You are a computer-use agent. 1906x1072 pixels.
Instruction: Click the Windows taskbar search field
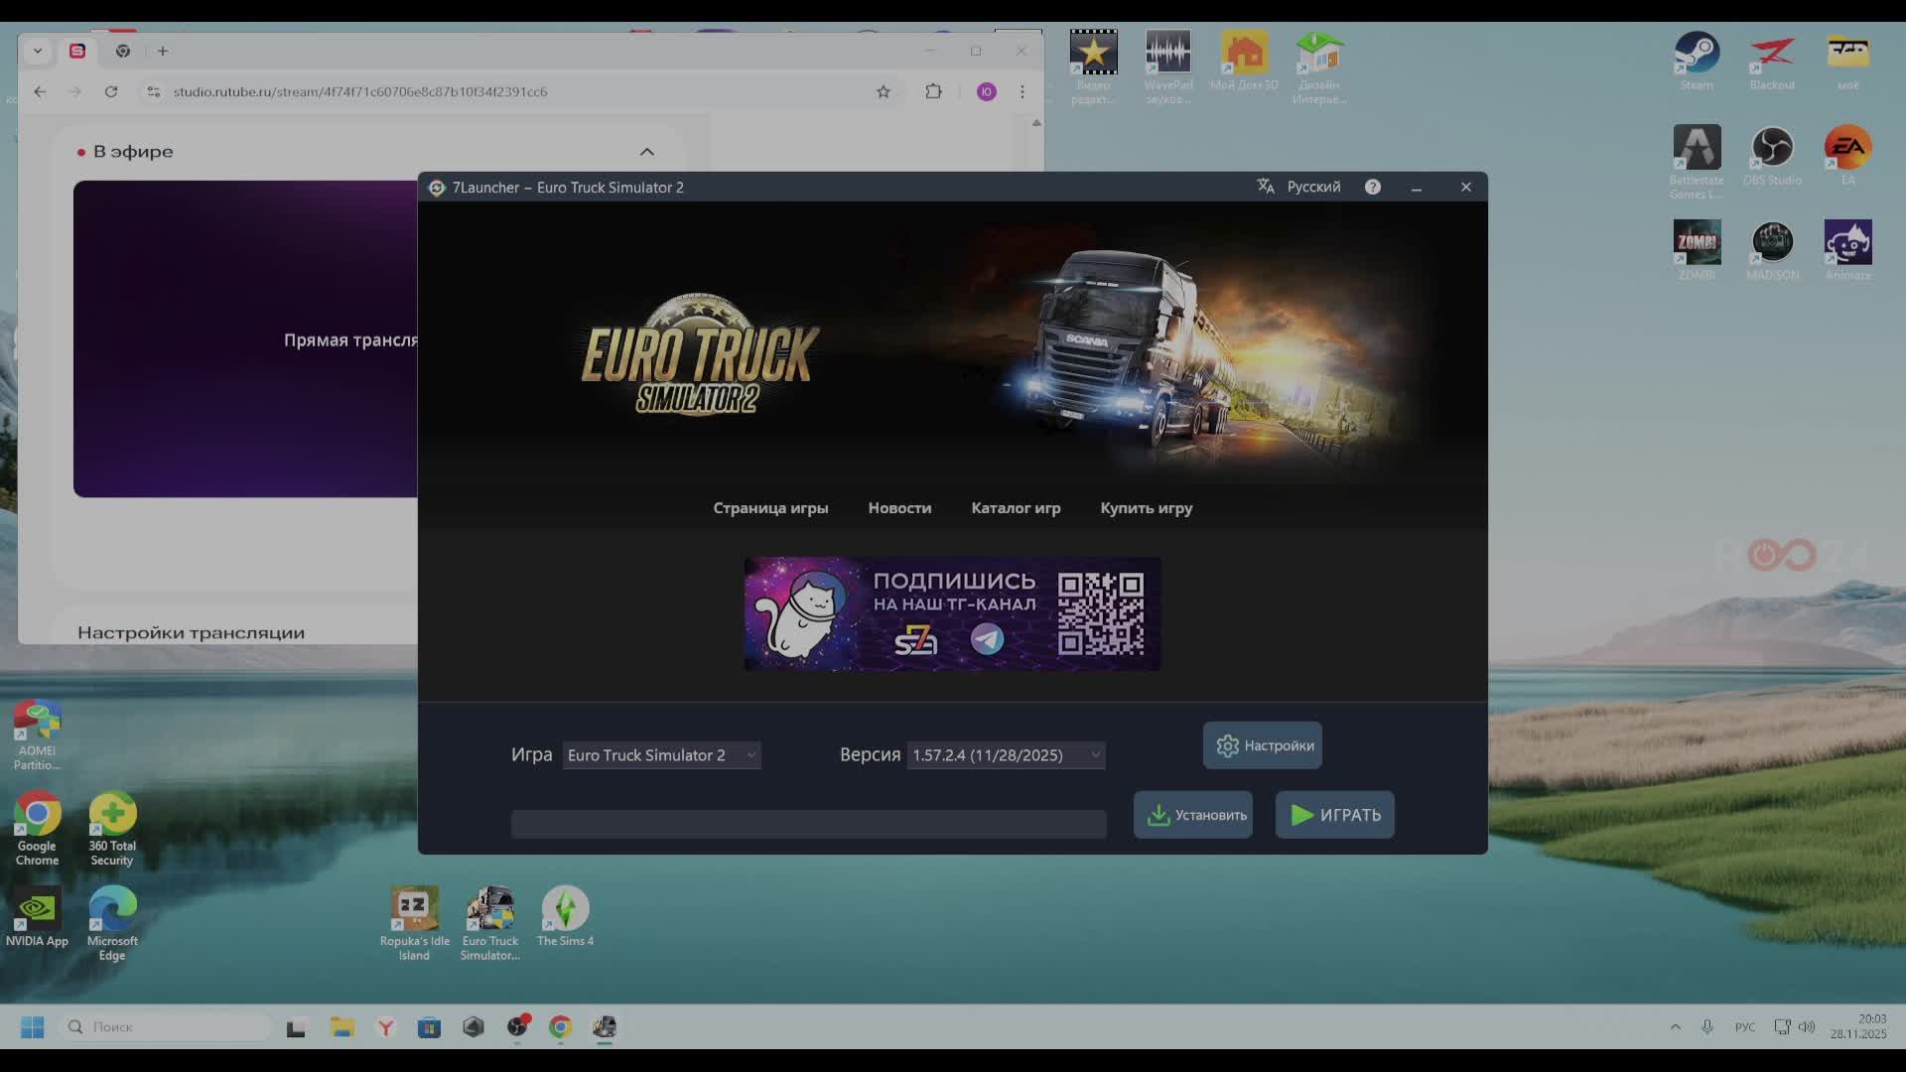click(x=169, y=1027)
